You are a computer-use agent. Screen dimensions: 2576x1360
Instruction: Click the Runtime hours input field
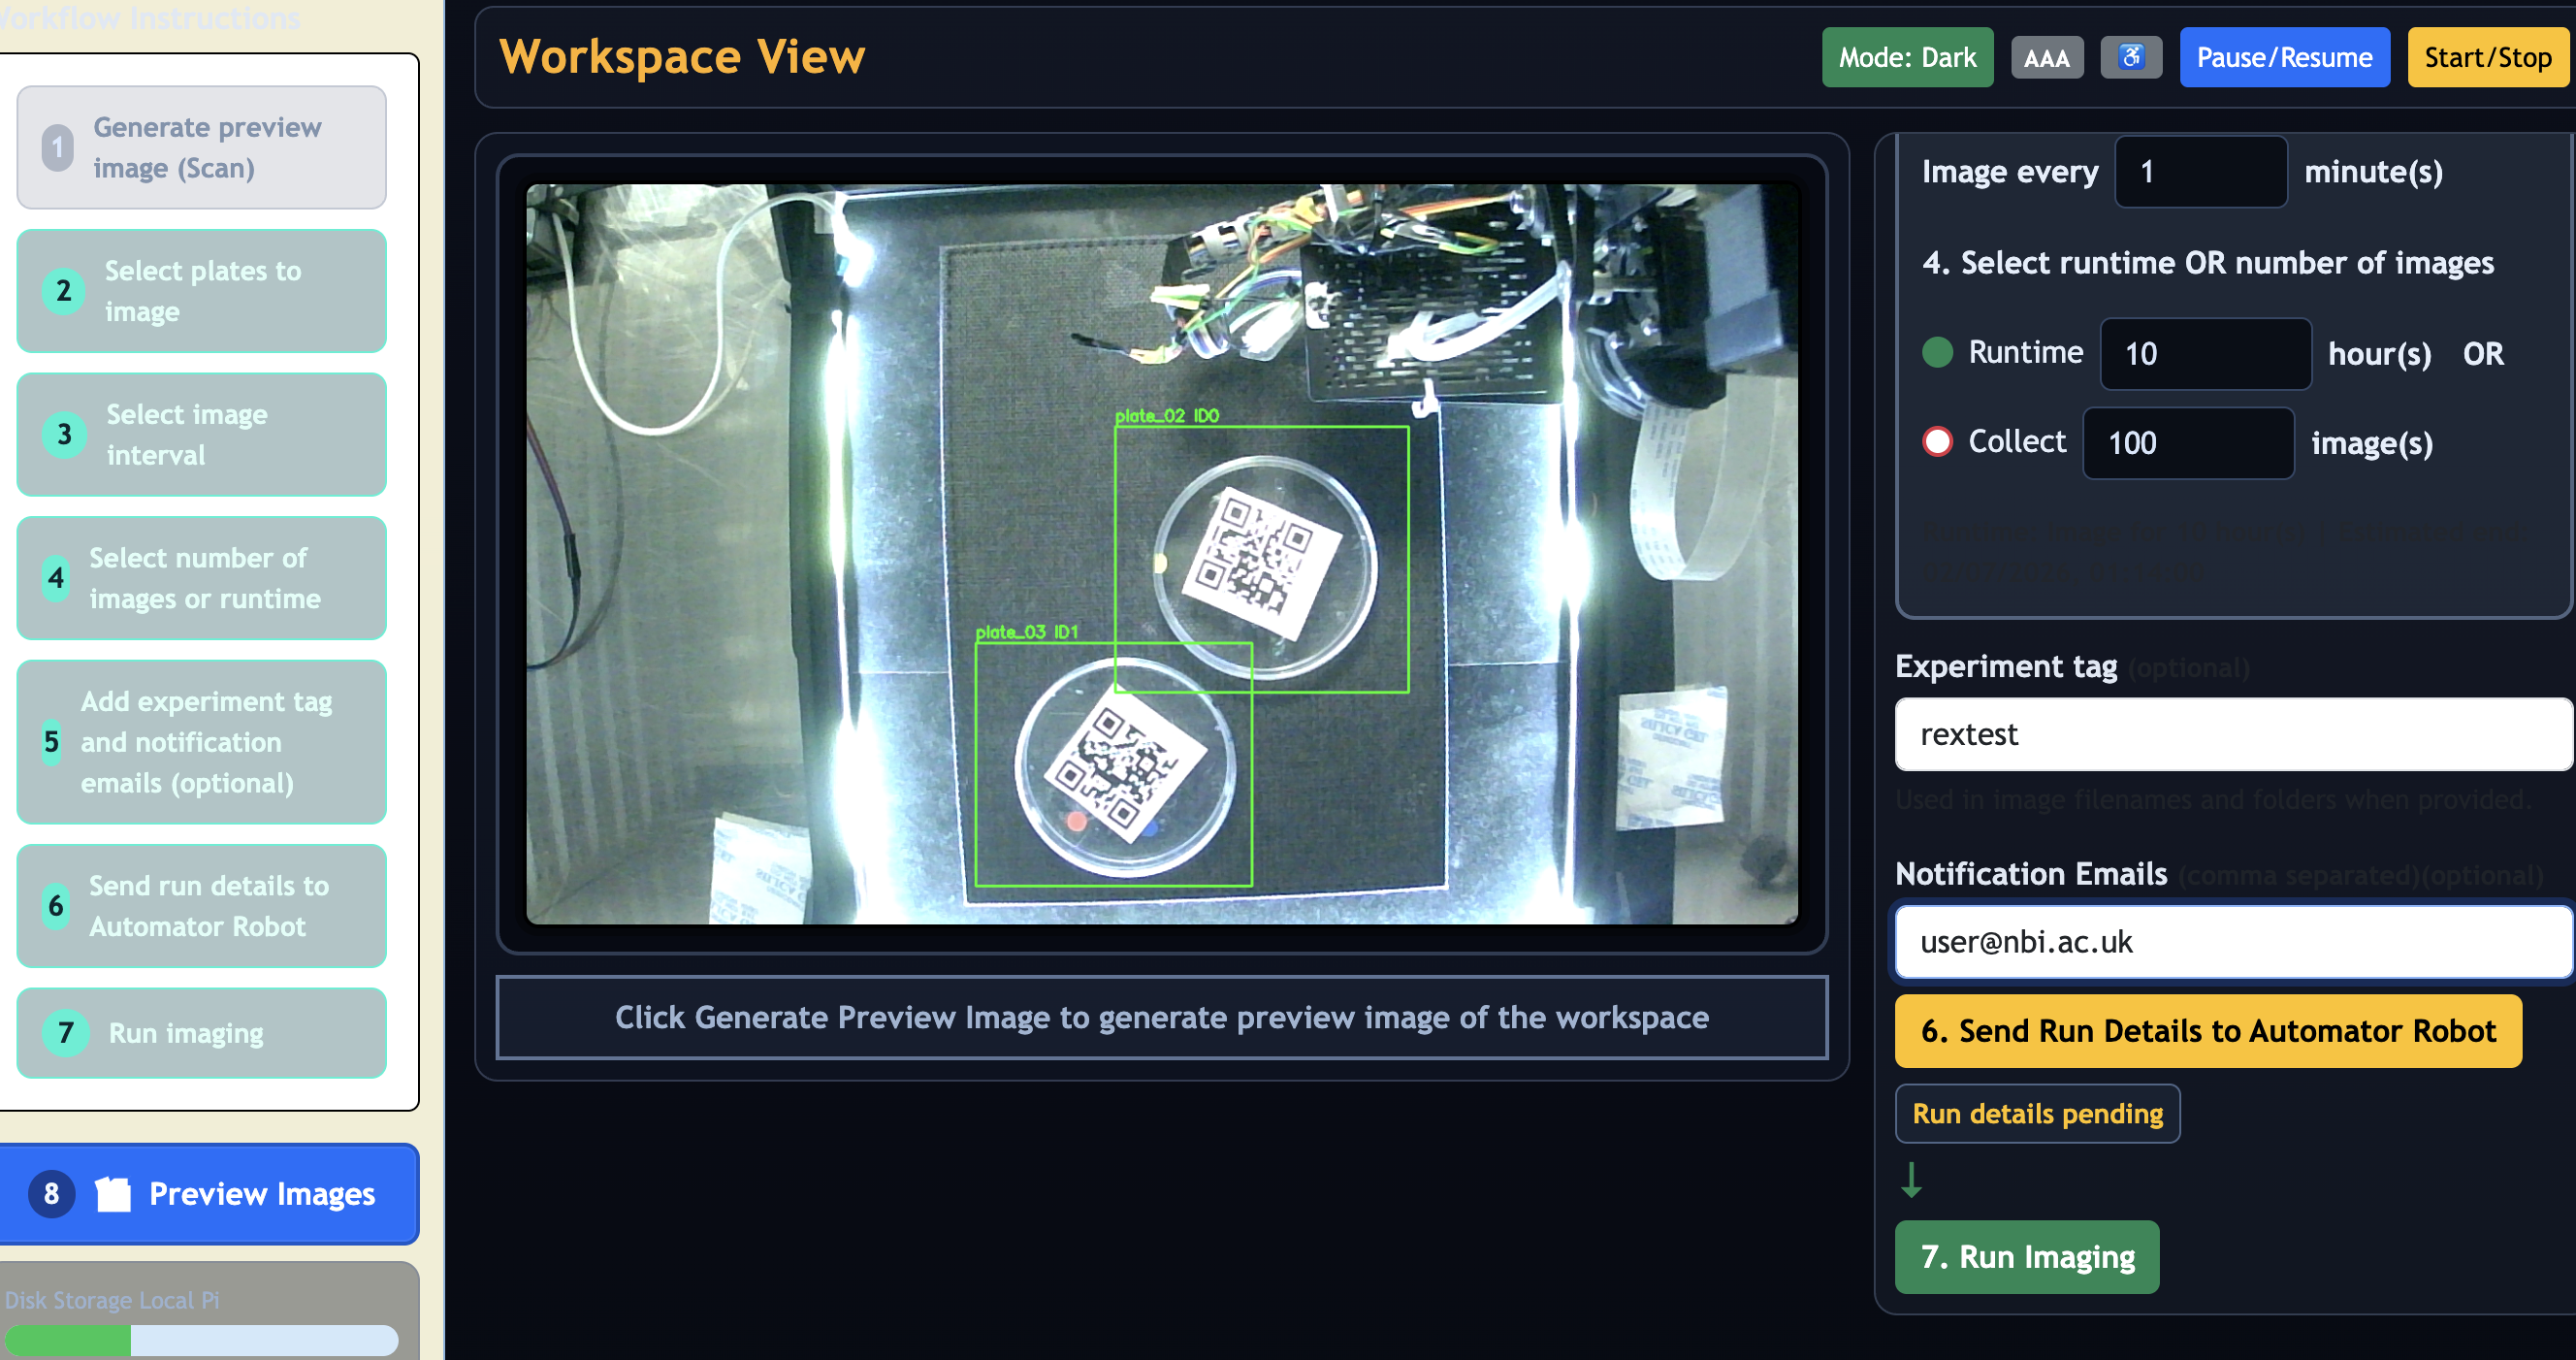click(x=2205, y=354)
